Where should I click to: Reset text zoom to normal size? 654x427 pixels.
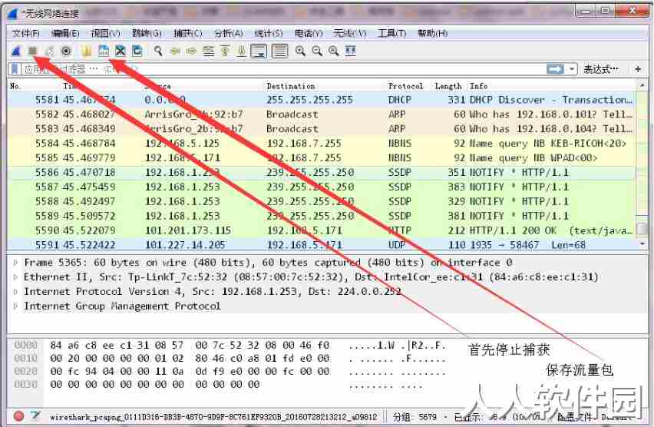[334, 51]
